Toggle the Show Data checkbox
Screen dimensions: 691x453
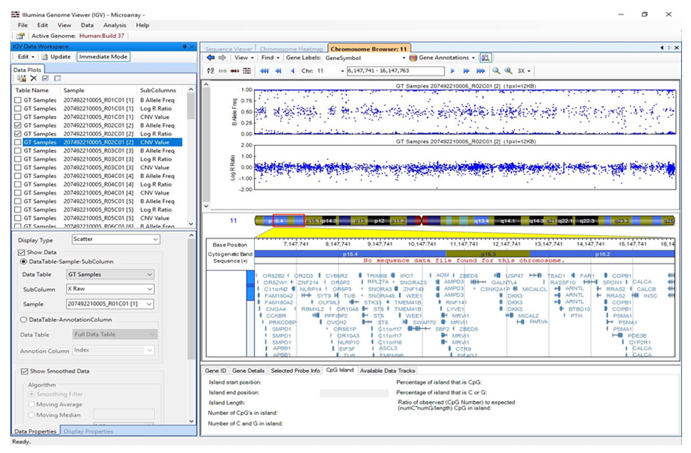21,252
